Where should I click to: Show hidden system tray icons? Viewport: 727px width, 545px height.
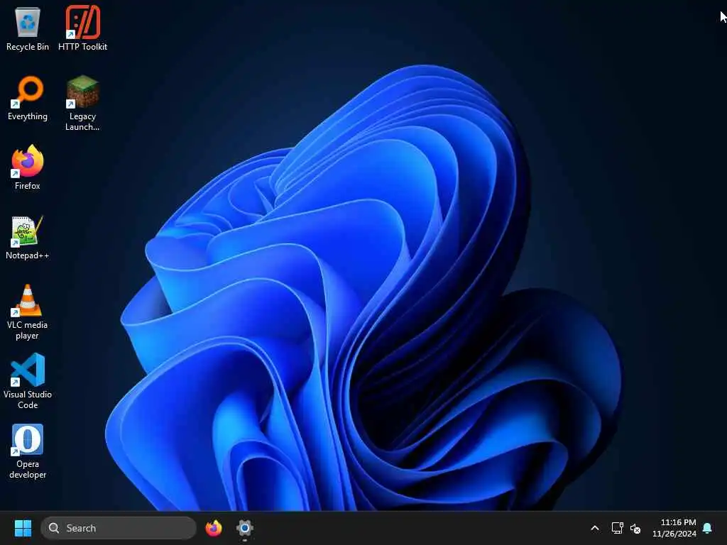click(595, 528)
